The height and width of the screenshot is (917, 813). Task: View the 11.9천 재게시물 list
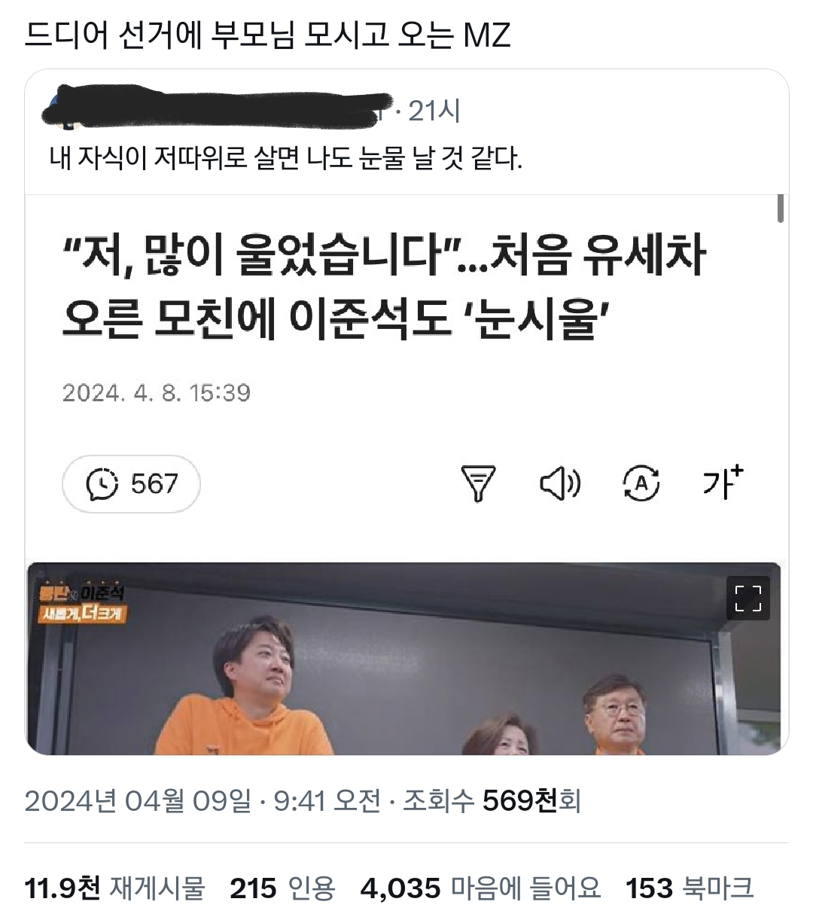pos(114,888)
